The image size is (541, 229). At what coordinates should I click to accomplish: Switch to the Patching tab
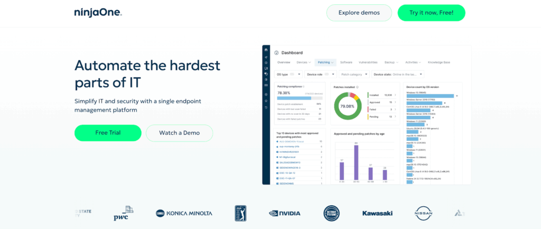[325, 62]
